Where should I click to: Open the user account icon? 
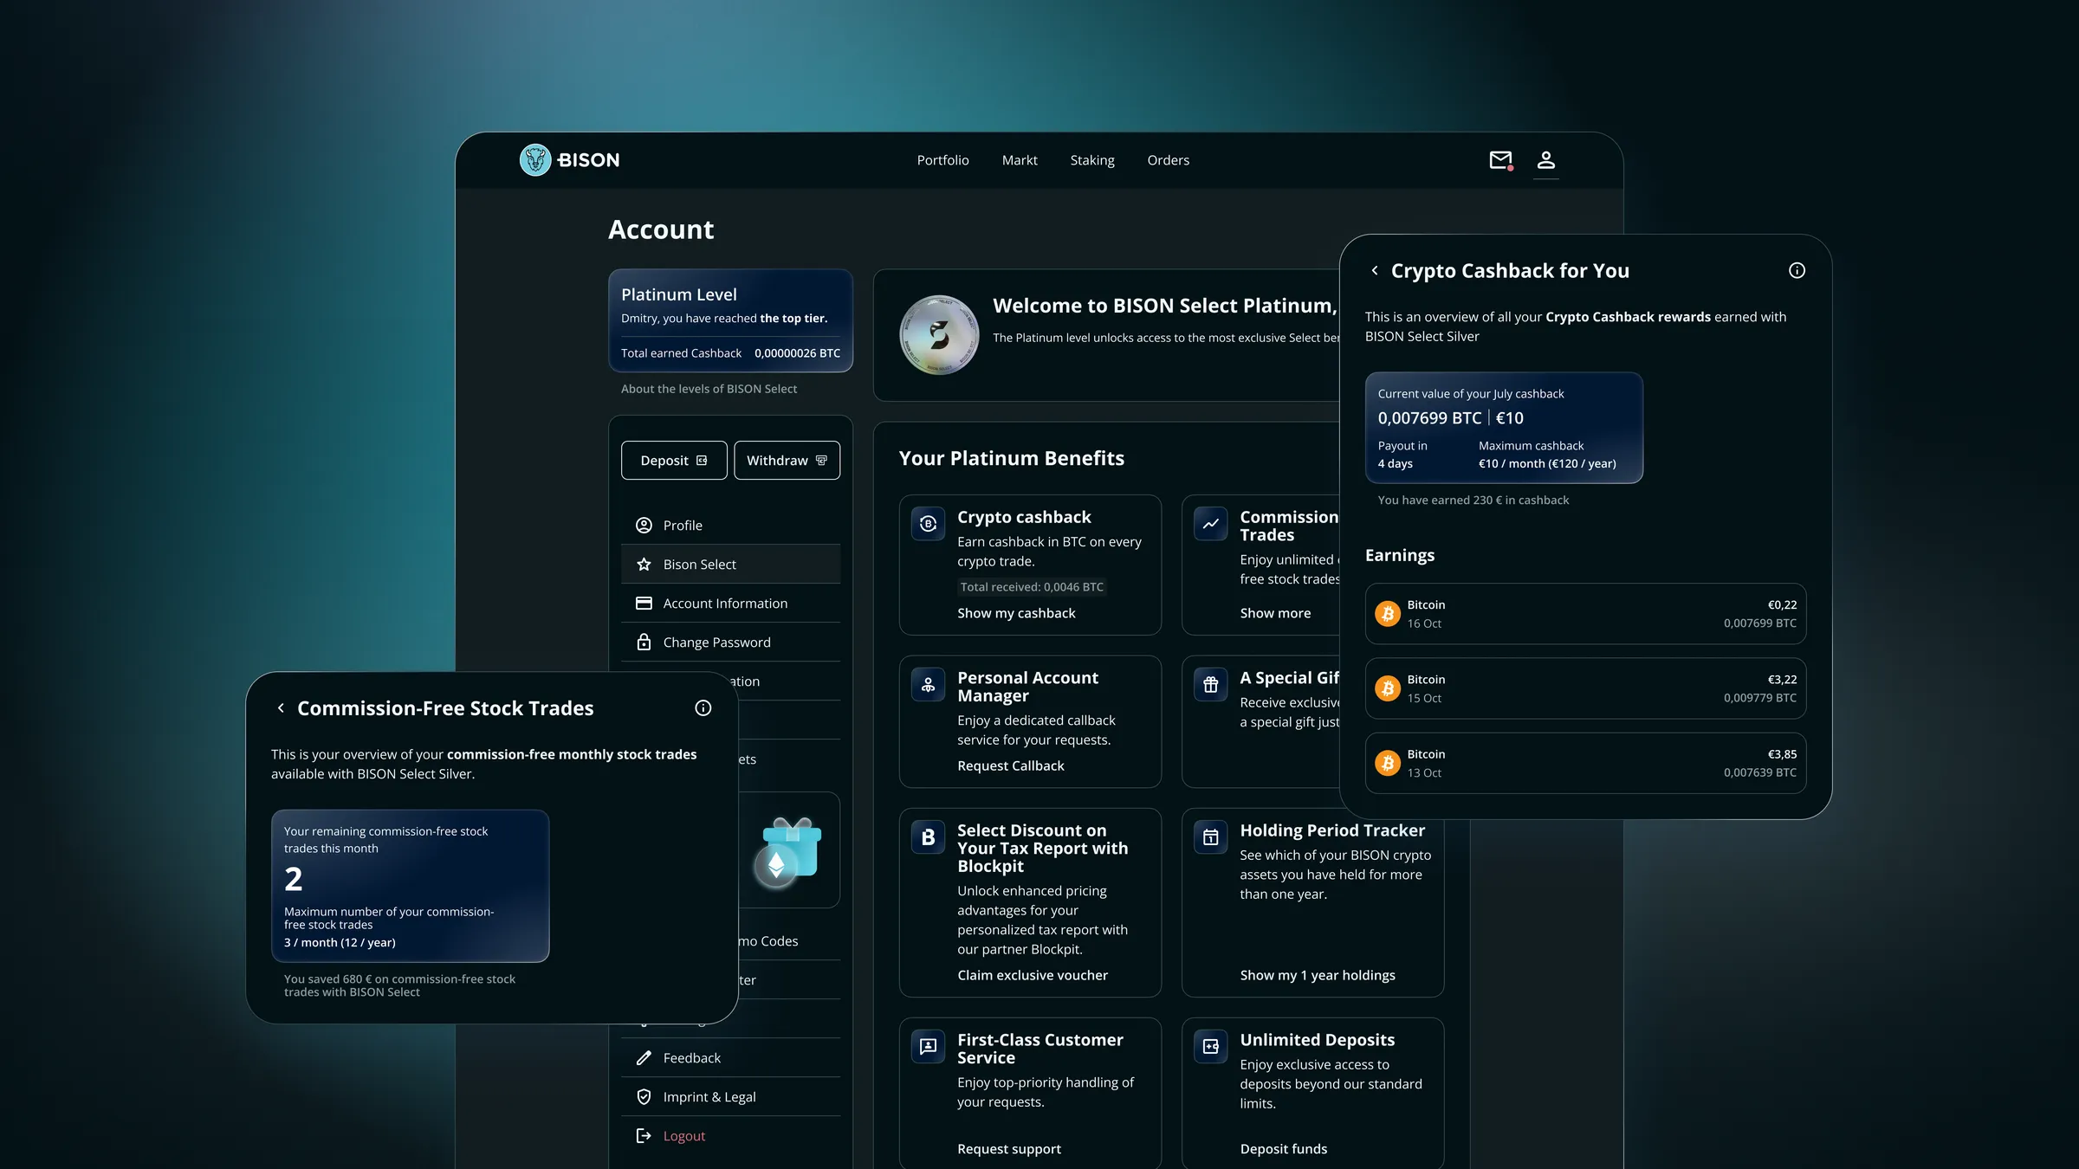(x=1546, y=160)
